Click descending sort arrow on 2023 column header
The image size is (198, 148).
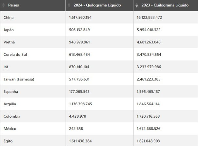(137, 6)
